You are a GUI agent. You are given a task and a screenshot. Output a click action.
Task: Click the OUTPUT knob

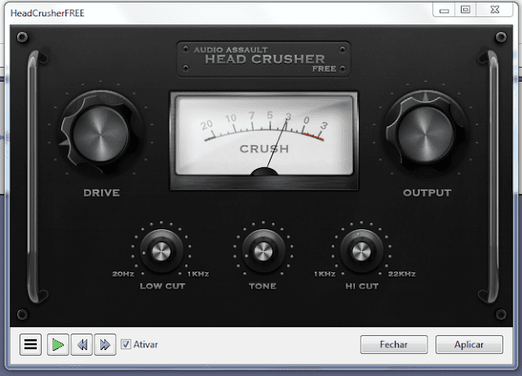pyautogui.click(x=426, y=134)
